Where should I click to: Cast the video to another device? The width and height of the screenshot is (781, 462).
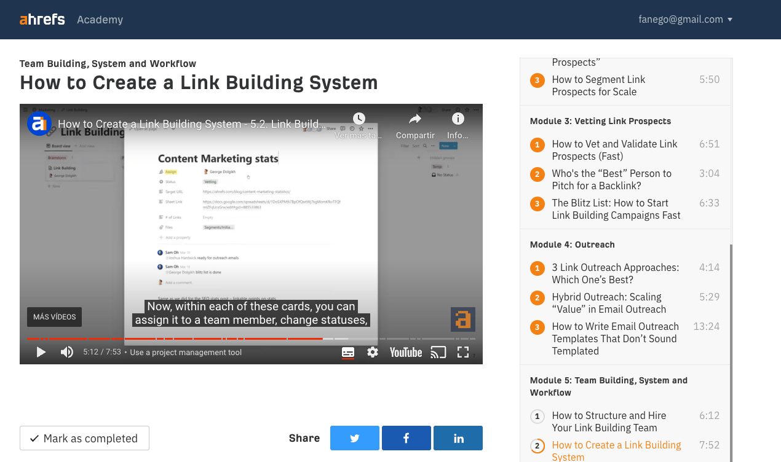click(x=438, y=352)
